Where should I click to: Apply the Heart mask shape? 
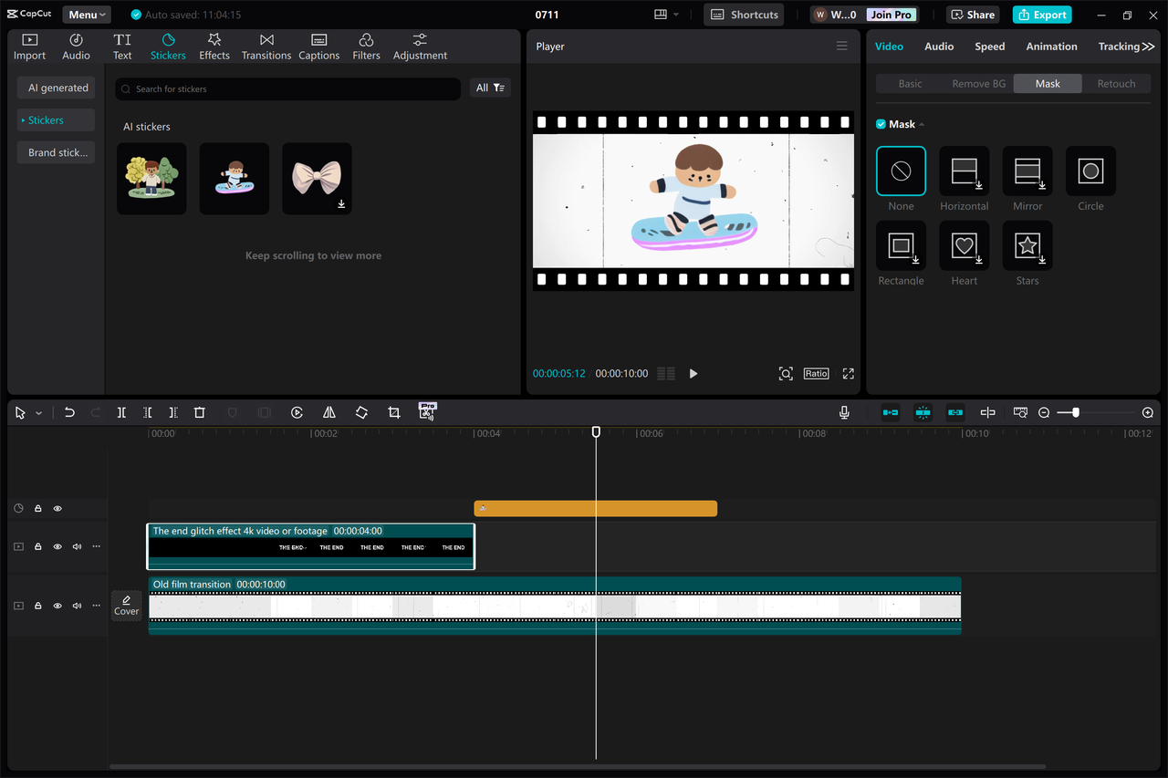tap(964, 246)
